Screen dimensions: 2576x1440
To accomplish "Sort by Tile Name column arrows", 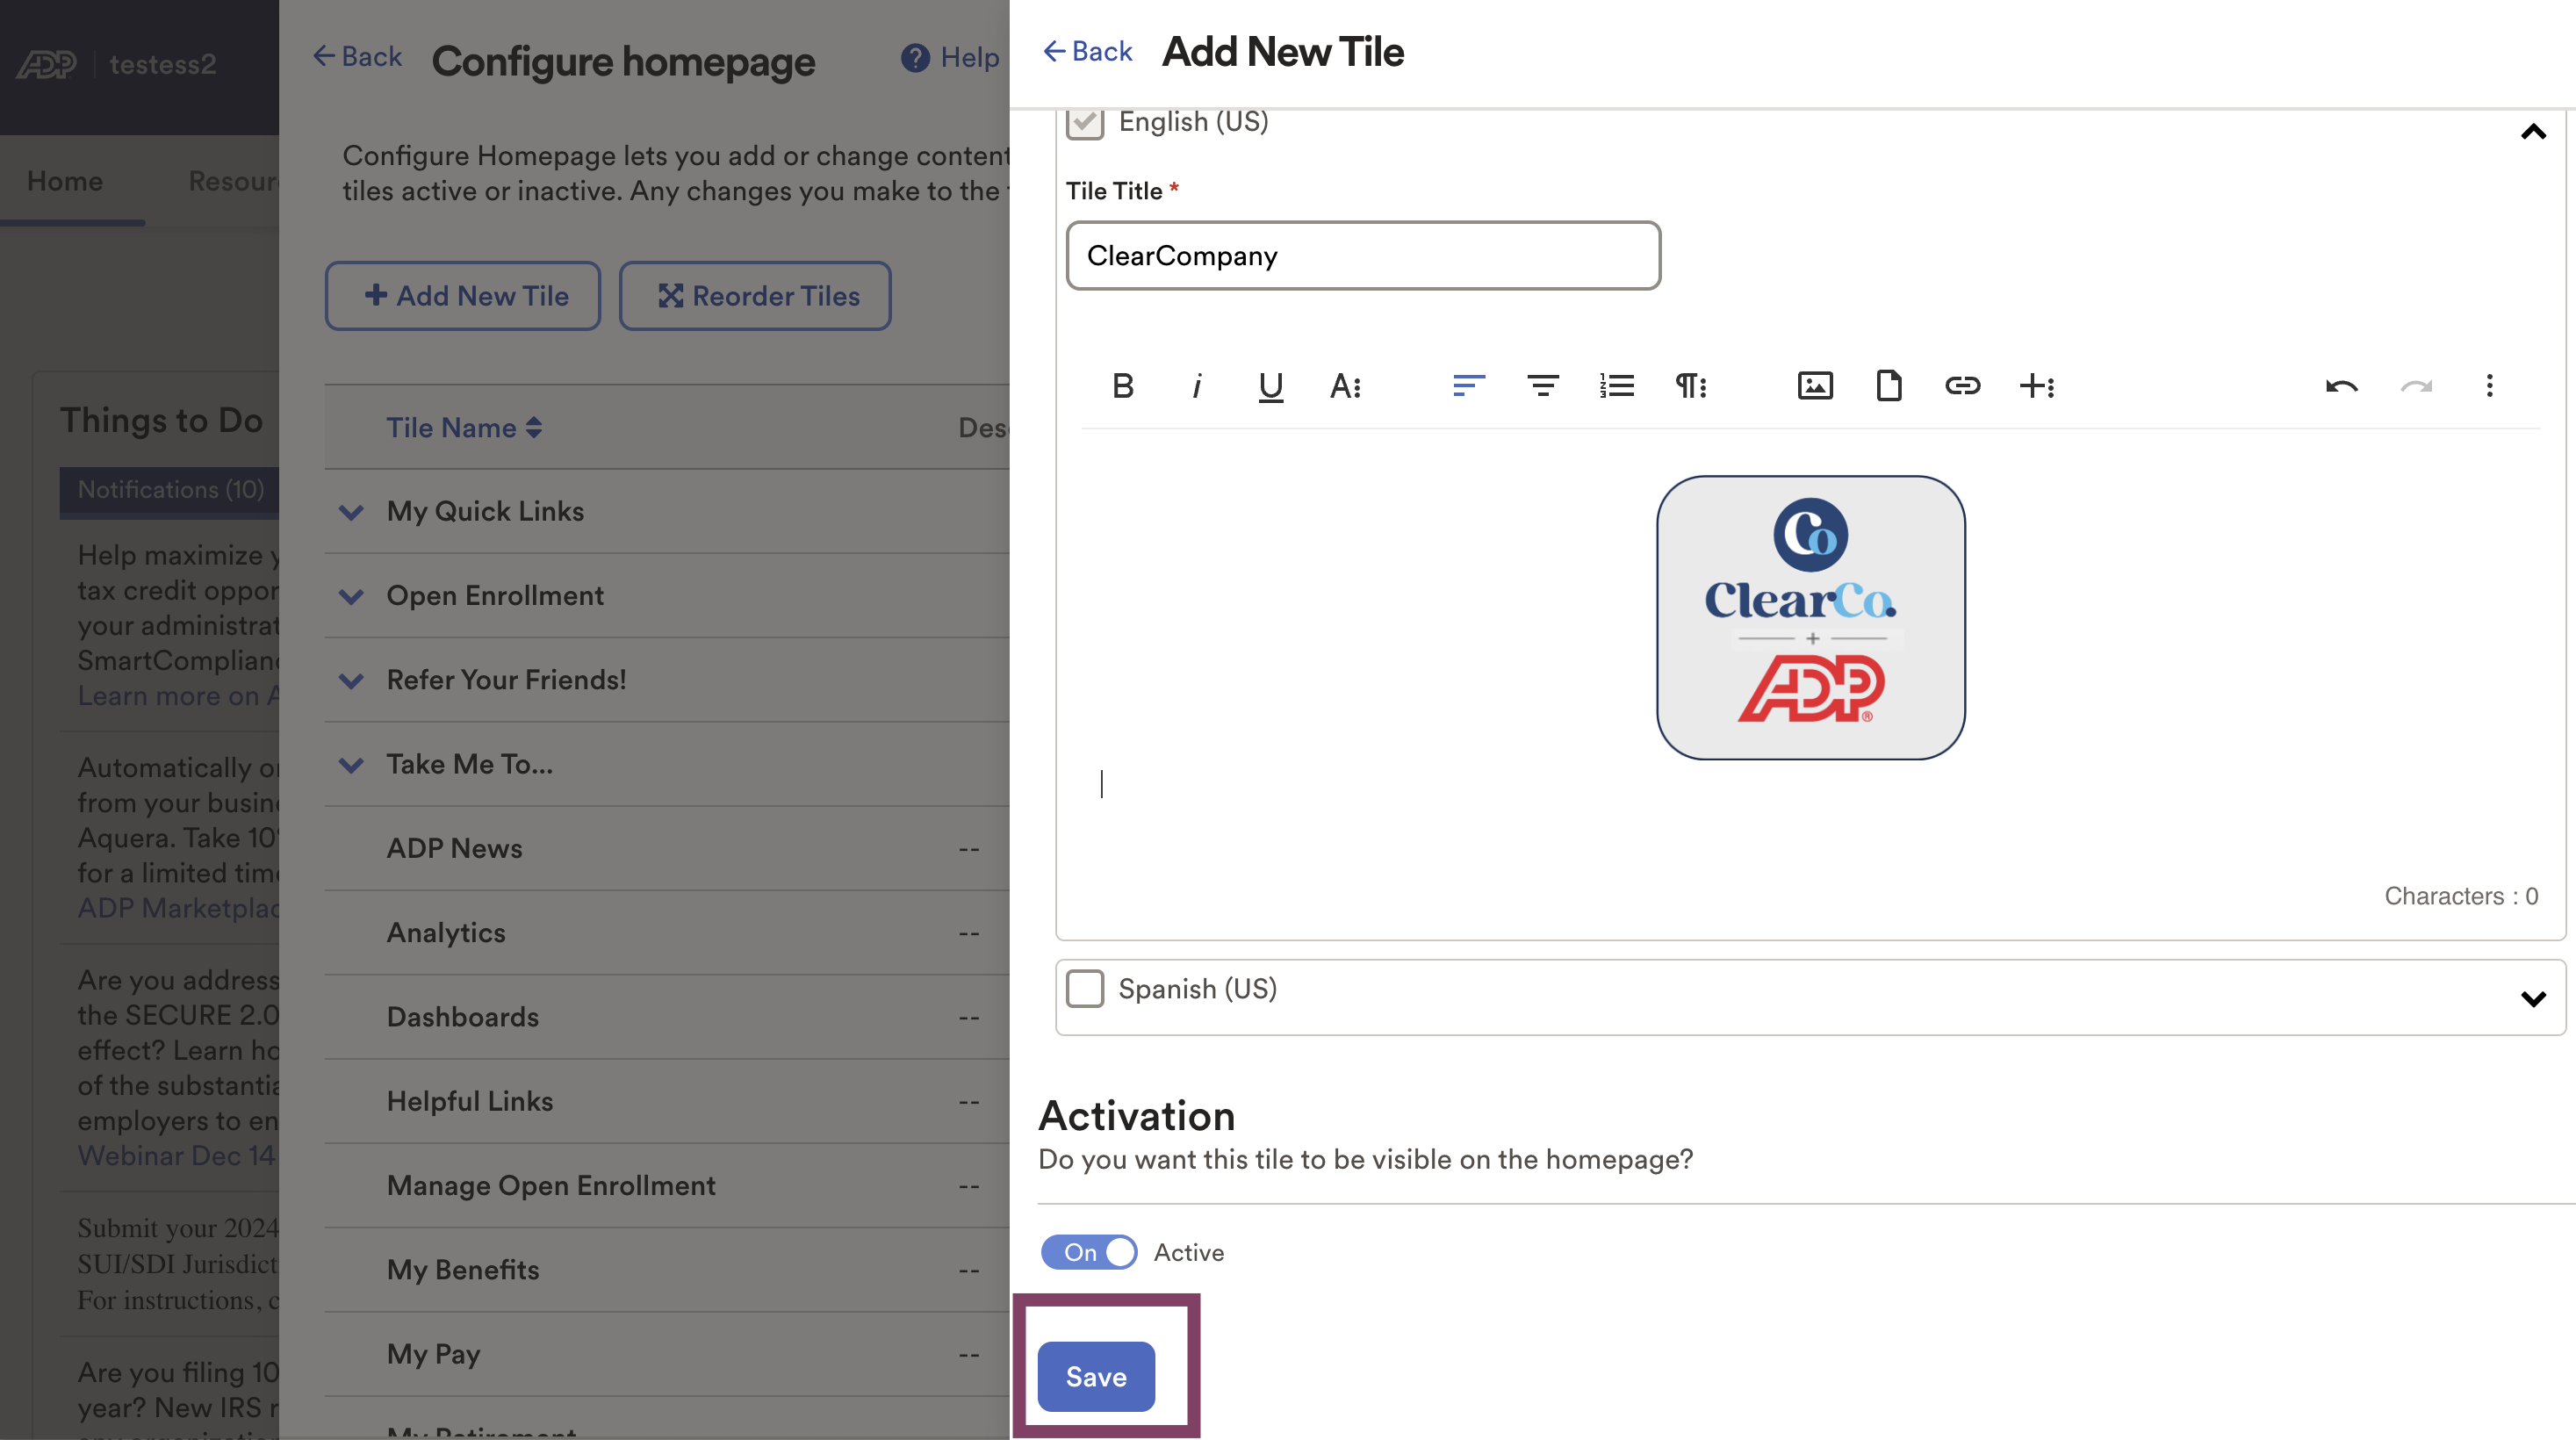I will 534,428.
